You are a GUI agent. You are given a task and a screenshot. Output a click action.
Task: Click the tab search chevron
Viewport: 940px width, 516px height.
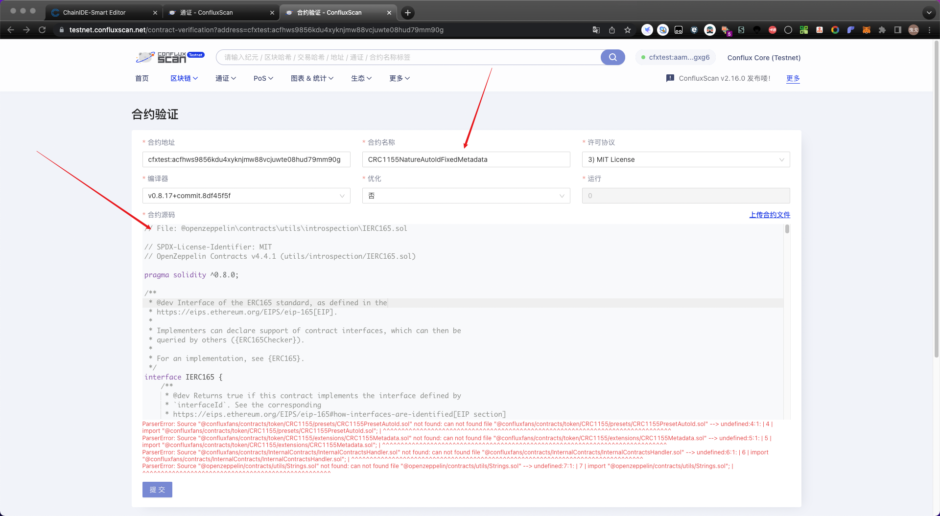pos(929,13)
